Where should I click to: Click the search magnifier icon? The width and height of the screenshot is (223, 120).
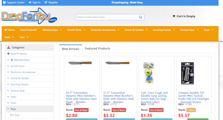pos(140,17)
